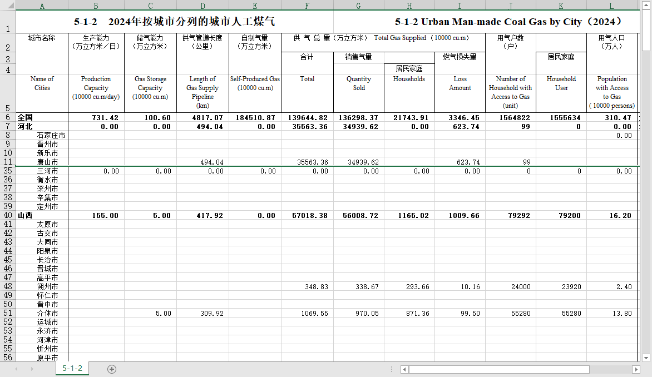Image resolution: width=652 pixels, height=377 pixels.
Task: Click Shanxi total value 57018.38
Action: click(307, 215)
